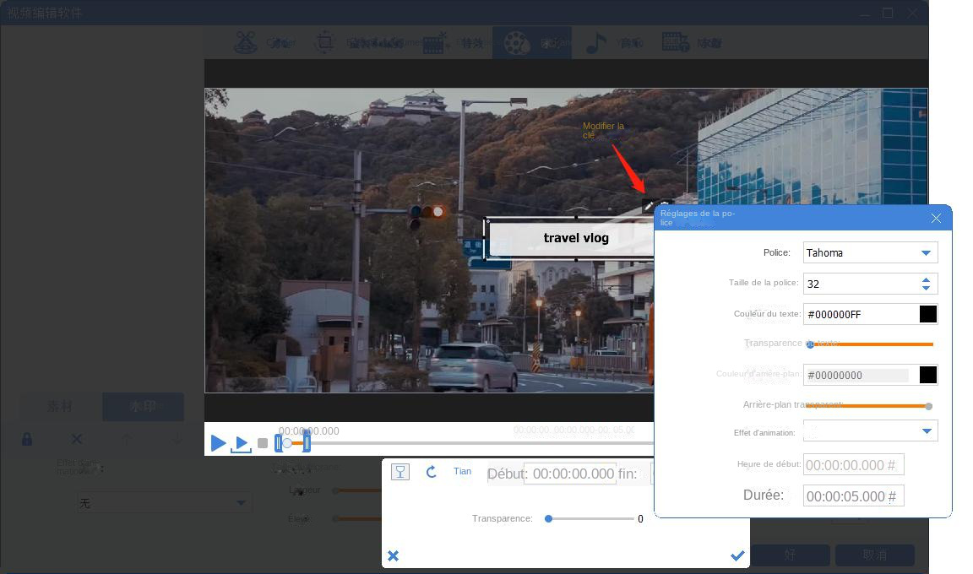Click the 好 button to apply changes
Screen dimensions: 973x574
789,555
